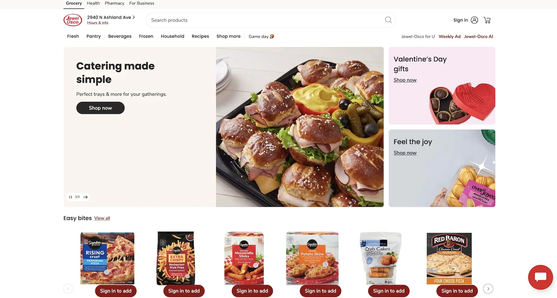Advance banner carousel with right arrow
Image resolution: width=557 pixels, height=298 pixels.
click(85, 197)
